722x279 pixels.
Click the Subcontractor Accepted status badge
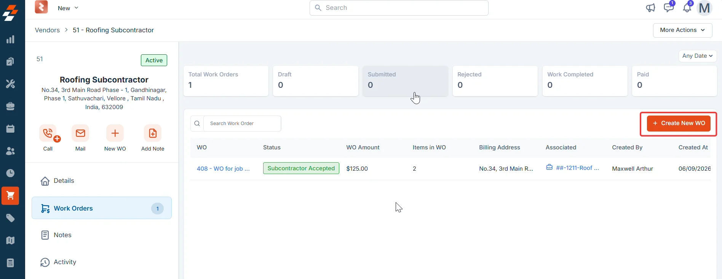301,168
